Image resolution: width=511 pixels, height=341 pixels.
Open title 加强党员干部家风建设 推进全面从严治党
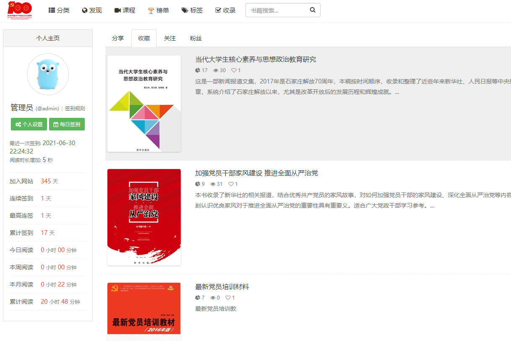point(256,173)
